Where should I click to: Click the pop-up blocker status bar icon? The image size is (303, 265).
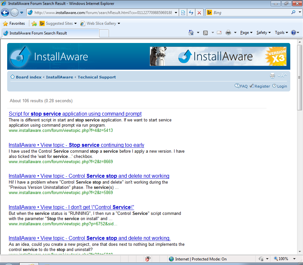tap(148, 259)
